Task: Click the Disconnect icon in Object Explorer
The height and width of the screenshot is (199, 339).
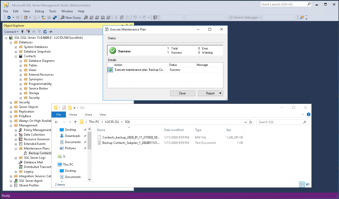Action: coord(28,32)
